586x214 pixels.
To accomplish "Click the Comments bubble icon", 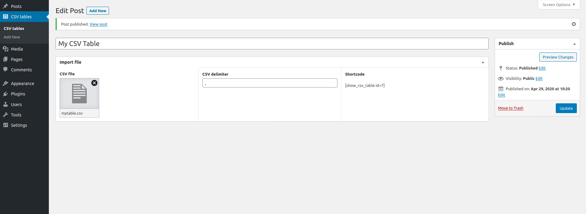I will (5, 70).
